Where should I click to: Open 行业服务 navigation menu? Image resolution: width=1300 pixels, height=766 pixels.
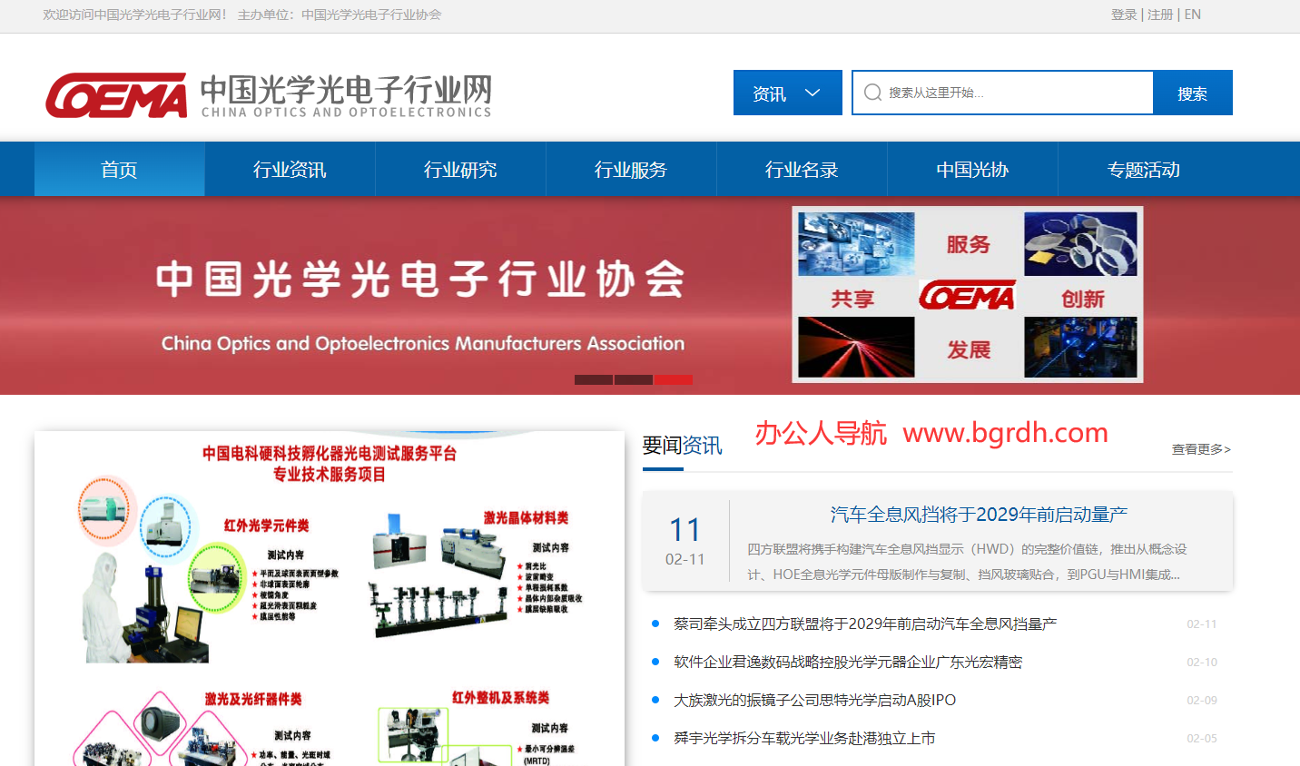[x=631, y=169]
